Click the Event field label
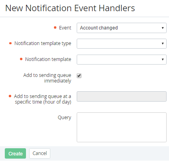The image size is (169, 161). click(65, 28)
